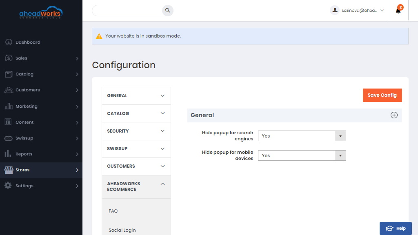Open the Catalog sidebar menu
Viewport: 418px width, 235px height.
pos(41,74)
